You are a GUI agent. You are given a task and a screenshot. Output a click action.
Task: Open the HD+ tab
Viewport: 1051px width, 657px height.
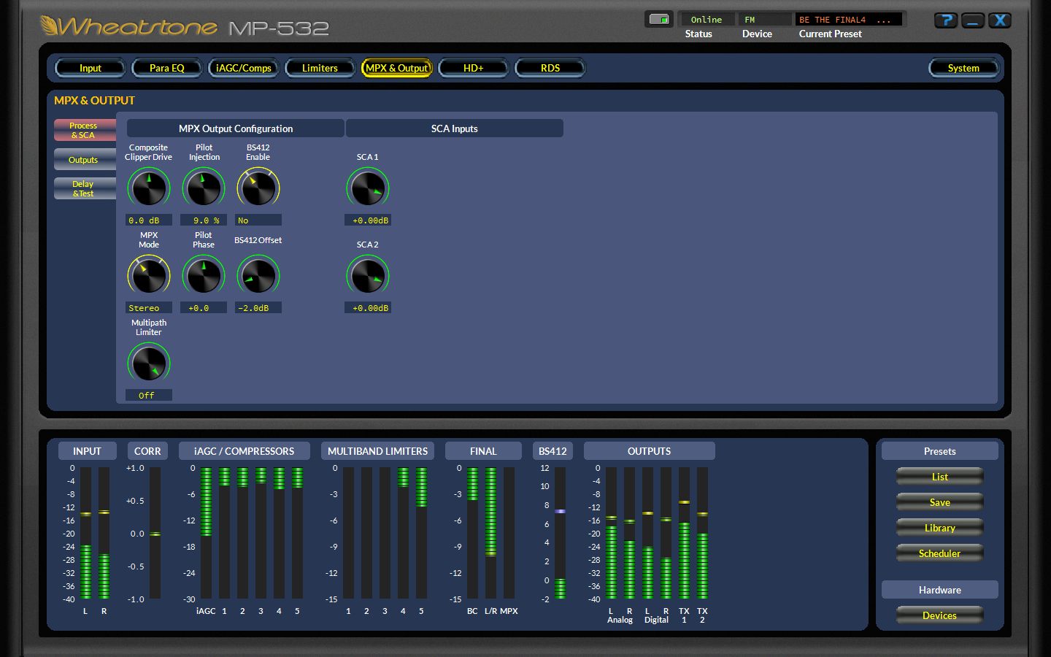(474, 68)
